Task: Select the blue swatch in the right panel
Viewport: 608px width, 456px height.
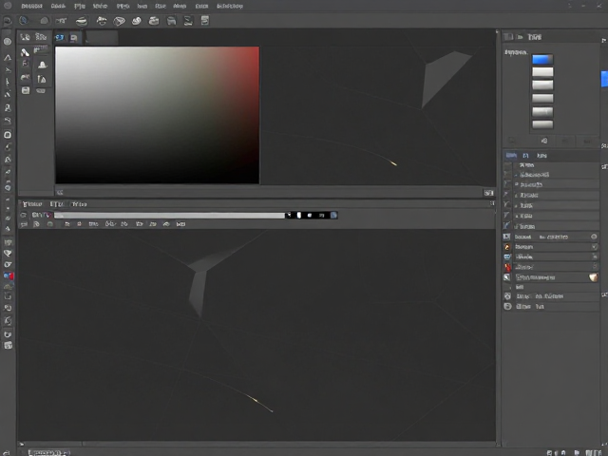Action: tap(542, 59)
